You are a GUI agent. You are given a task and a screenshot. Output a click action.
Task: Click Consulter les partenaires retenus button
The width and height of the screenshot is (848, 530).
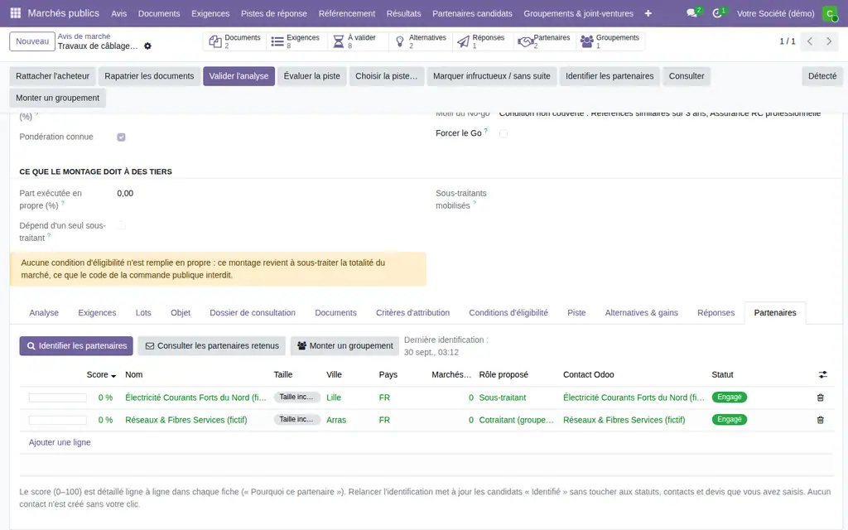click(211, 346)
